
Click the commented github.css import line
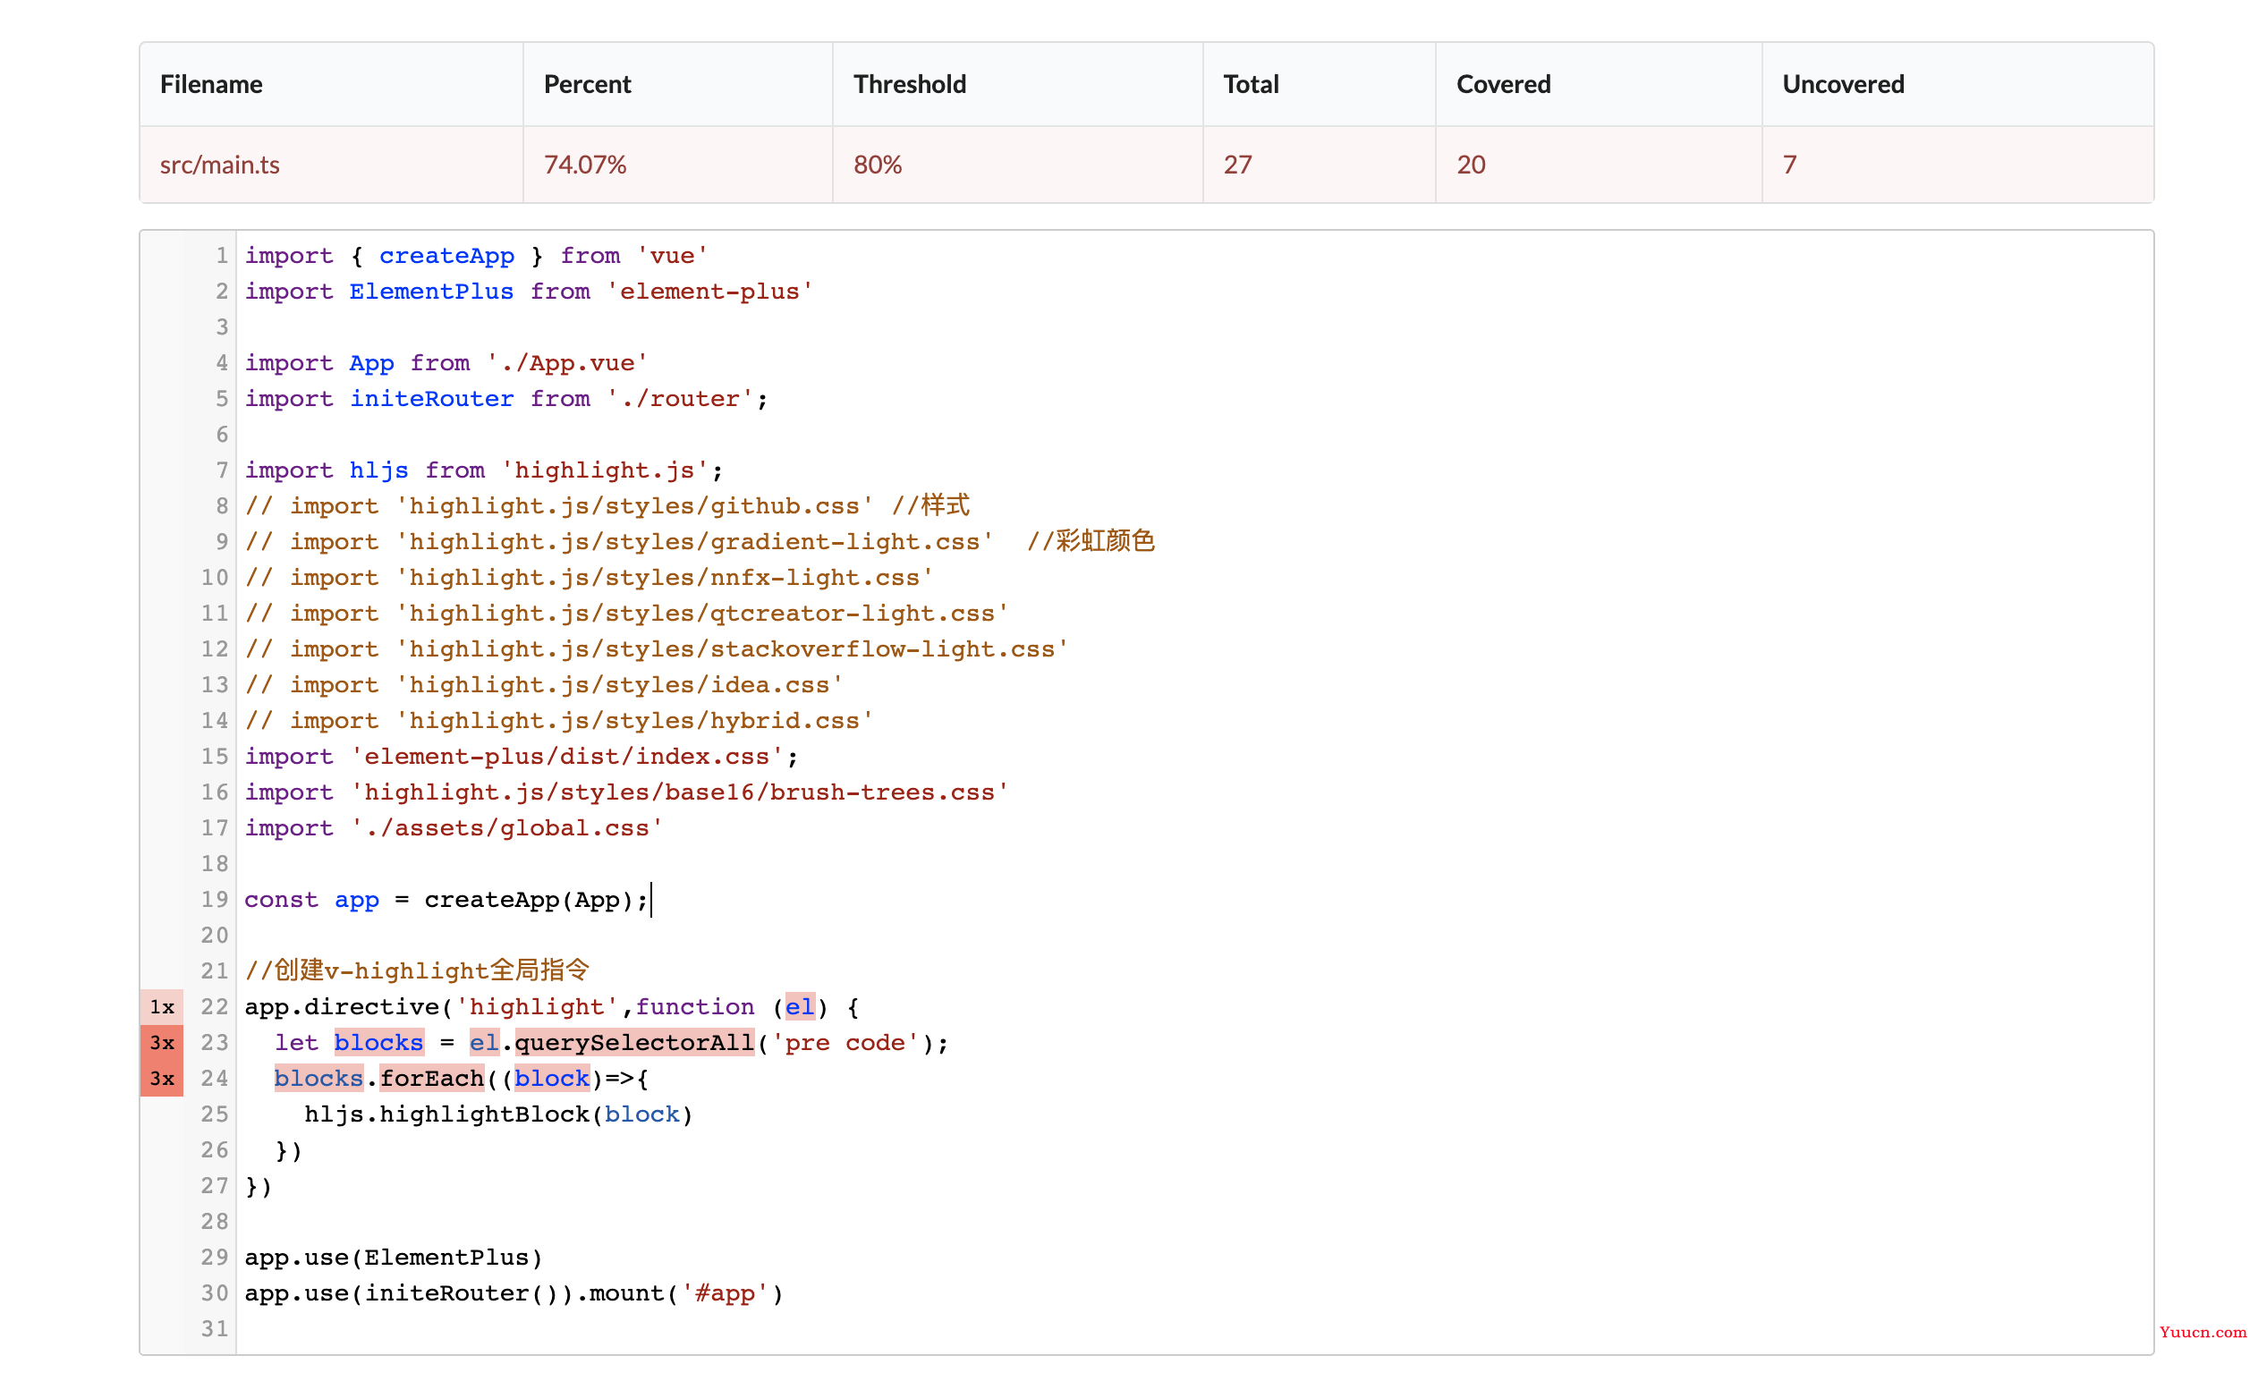coord(607,506)
